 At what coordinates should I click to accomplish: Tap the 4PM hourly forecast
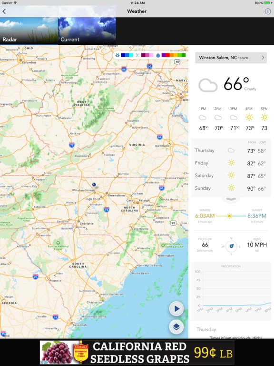click(x=249, y=119)
